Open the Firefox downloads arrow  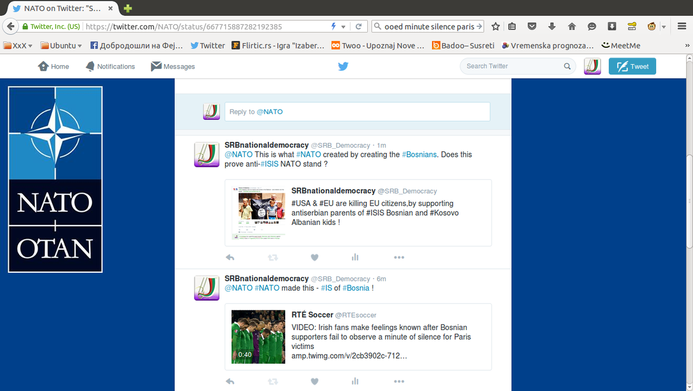tap(552, 27)
